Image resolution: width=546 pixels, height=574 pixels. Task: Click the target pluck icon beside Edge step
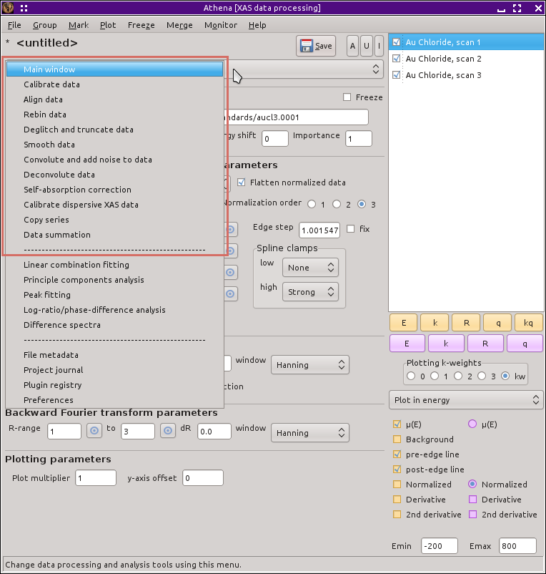tap(230, 230)
